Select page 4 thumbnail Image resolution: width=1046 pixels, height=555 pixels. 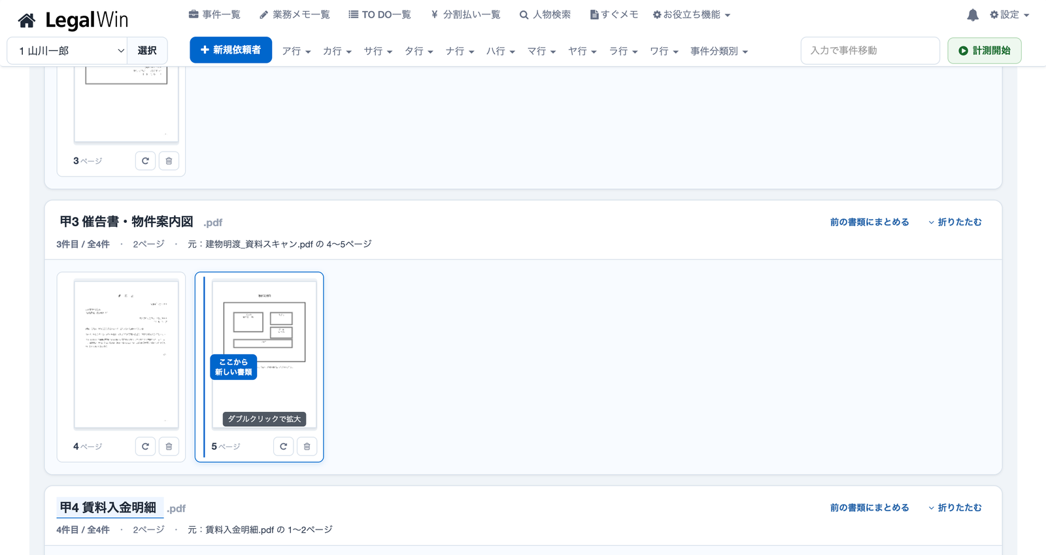pyautogui.click(x=126, y=355)
